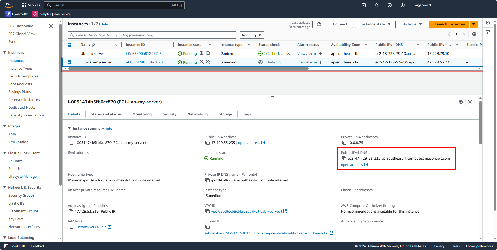Open the Services grid menu
This screenshot has width=497, height=250.
click(x=31, y=5)
